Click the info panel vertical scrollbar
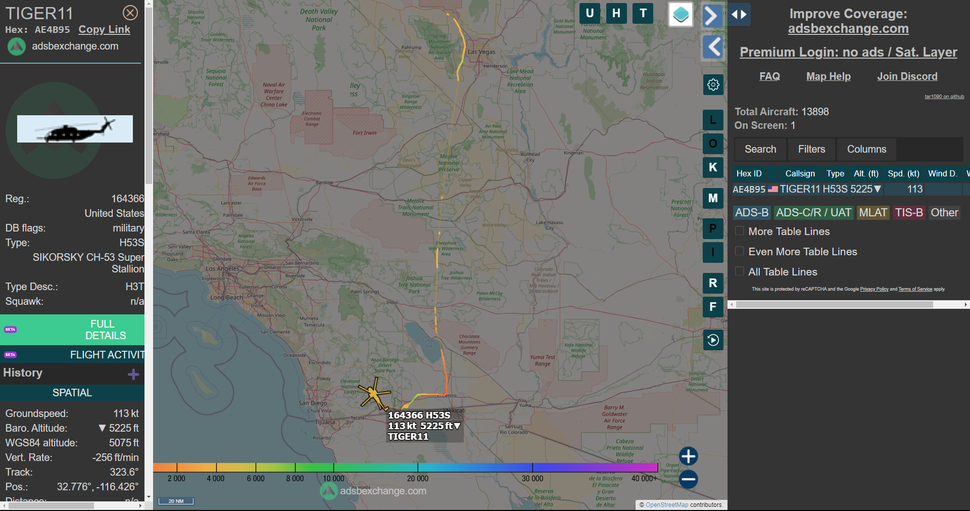Viewport: 970px width, 511px height. pyautogui.click(x=149, y=96)
